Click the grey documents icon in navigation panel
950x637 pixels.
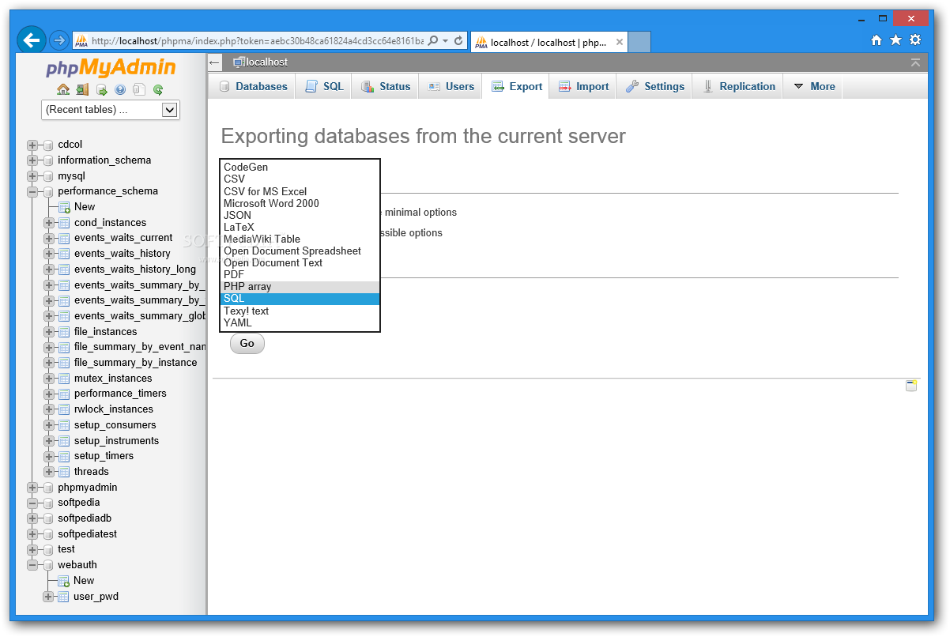click(139, 89)
